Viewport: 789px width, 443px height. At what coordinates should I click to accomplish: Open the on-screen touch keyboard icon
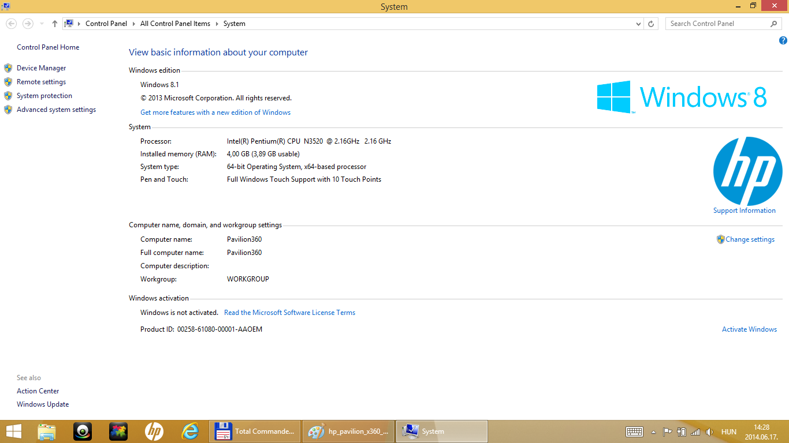[634, 431]
